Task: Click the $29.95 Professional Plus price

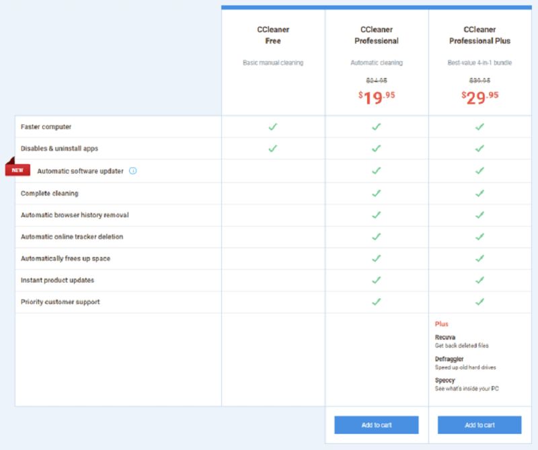Action: pos(479,98)
